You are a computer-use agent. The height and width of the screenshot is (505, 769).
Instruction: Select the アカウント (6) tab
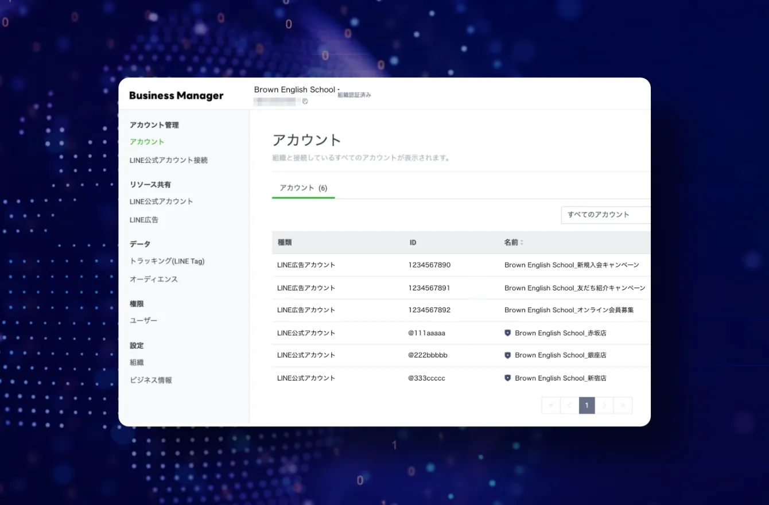[x=303, y=188]
